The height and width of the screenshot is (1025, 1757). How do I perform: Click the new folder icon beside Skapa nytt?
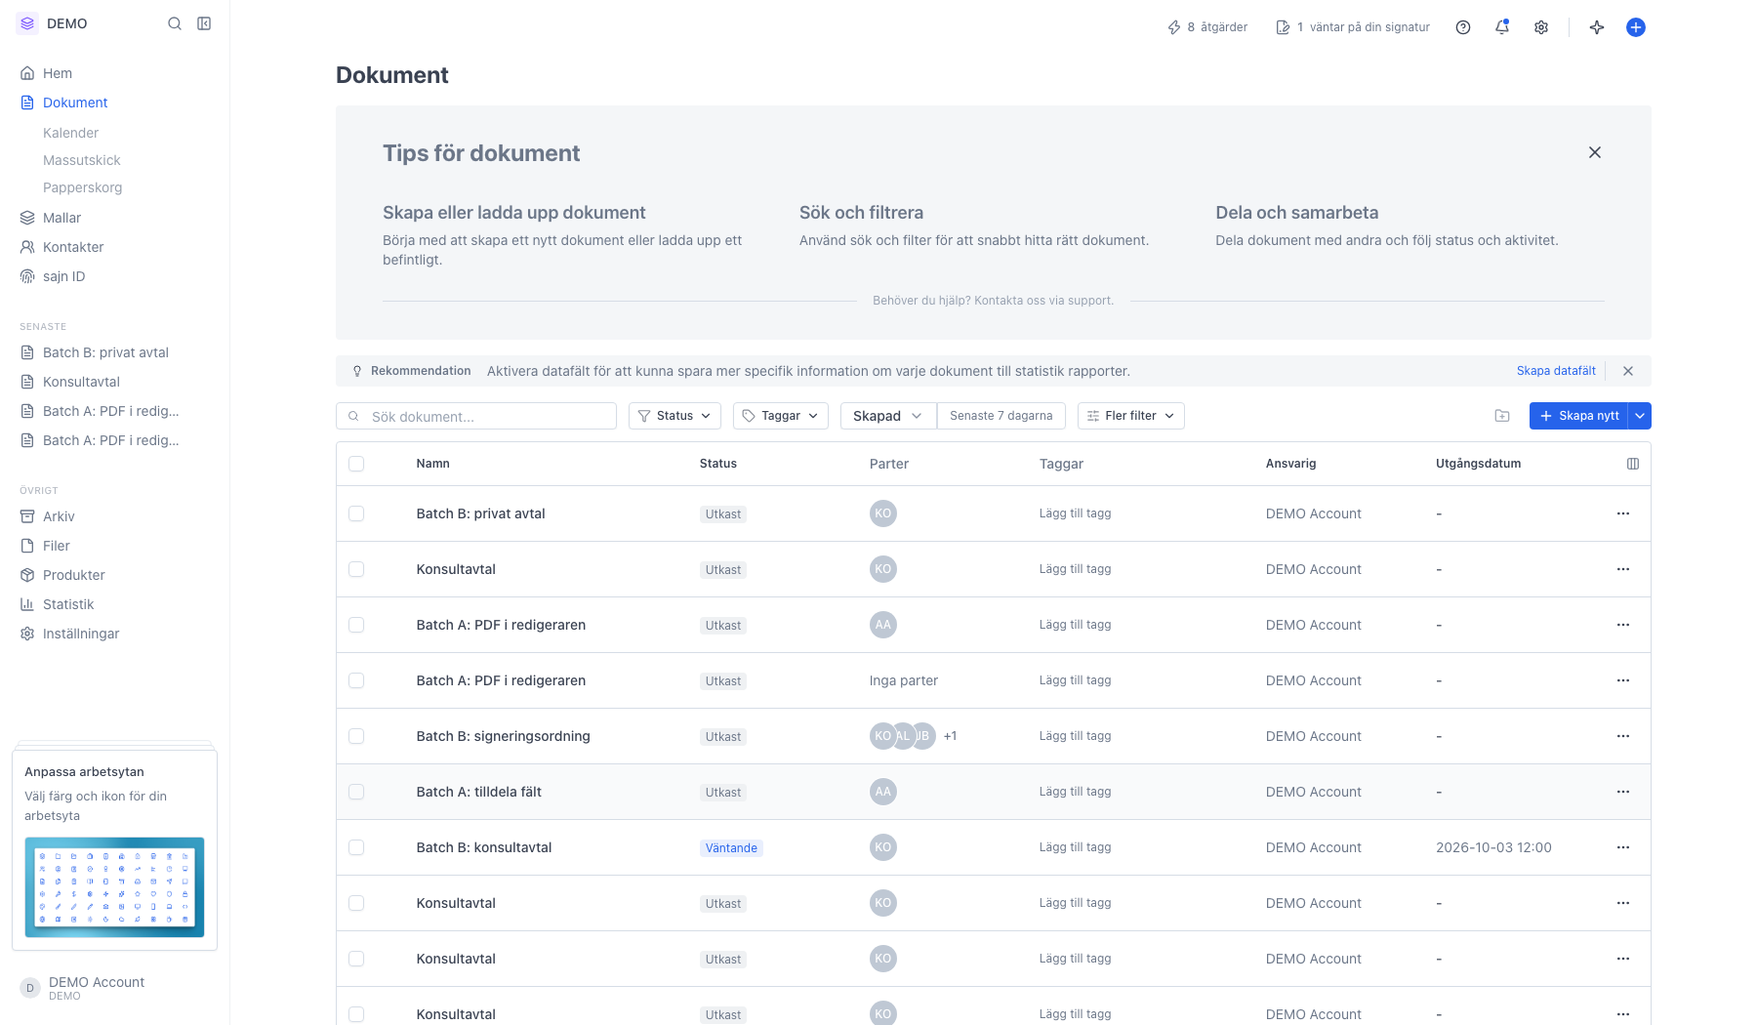(x=1502, y=416)
